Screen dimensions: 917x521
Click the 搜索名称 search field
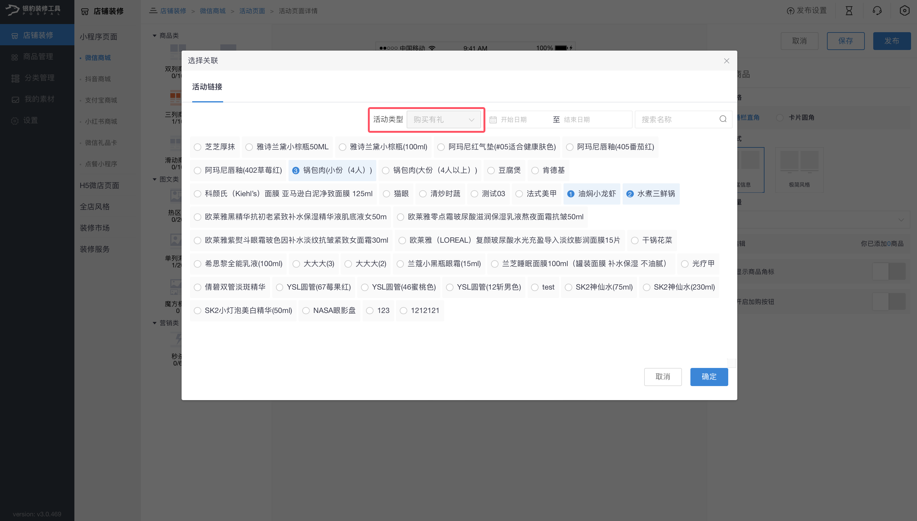684,120
